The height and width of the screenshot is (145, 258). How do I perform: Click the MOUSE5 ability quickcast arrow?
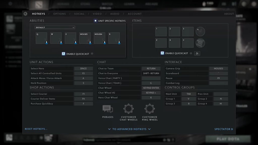(90, 43)
